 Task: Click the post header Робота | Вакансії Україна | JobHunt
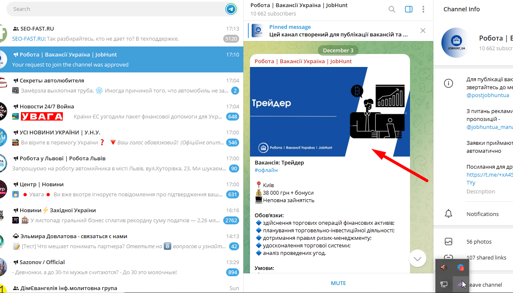click(x=303, y=61)
